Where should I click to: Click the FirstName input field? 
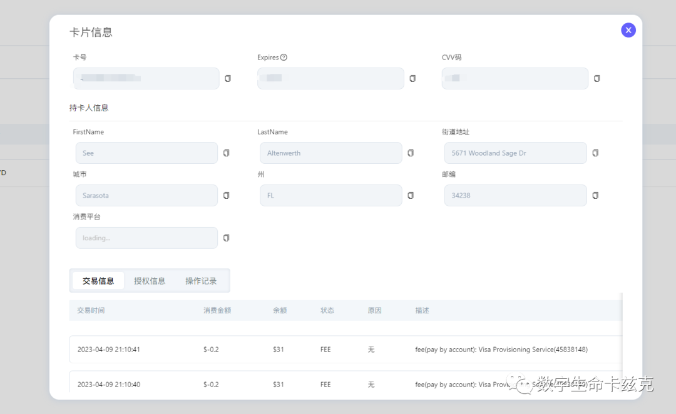coord(146,153)
